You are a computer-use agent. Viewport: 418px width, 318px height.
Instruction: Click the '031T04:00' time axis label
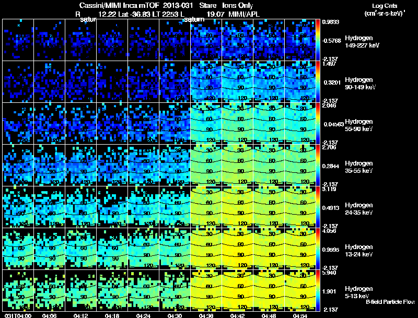(18, 315)
